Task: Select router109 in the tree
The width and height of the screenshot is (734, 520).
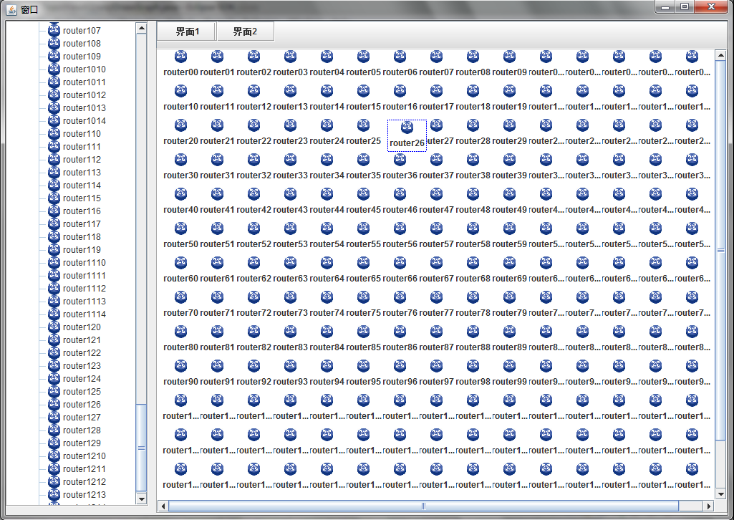Action: click(82, 56)
